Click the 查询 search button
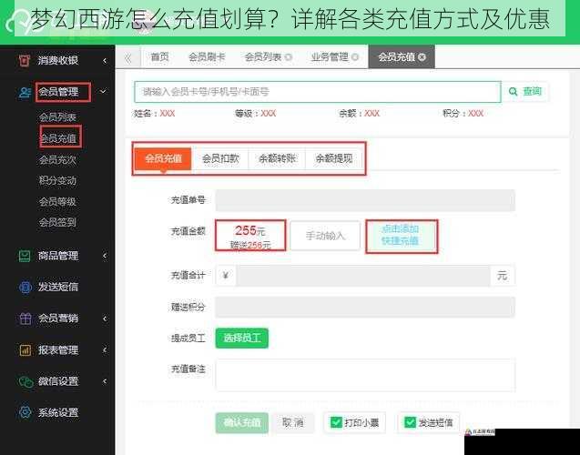 pos(525,91)
